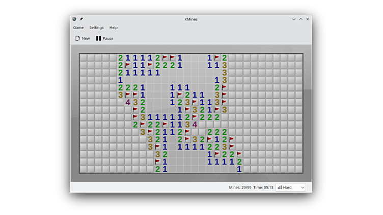Click the lowest flag on the minefield
This screenshot has width=383, height=215.
coord(157,162)
